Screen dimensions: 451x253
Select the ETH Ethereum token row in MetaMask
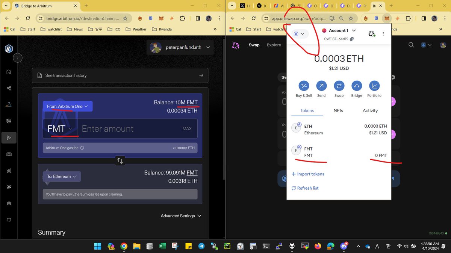[339, 130]
